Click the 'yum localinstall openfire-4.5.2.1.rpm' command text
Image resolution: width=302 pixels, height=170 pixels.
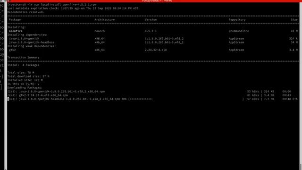65,4
